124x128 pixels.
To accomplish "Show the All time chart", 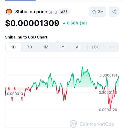I will (x=78, y=47).
